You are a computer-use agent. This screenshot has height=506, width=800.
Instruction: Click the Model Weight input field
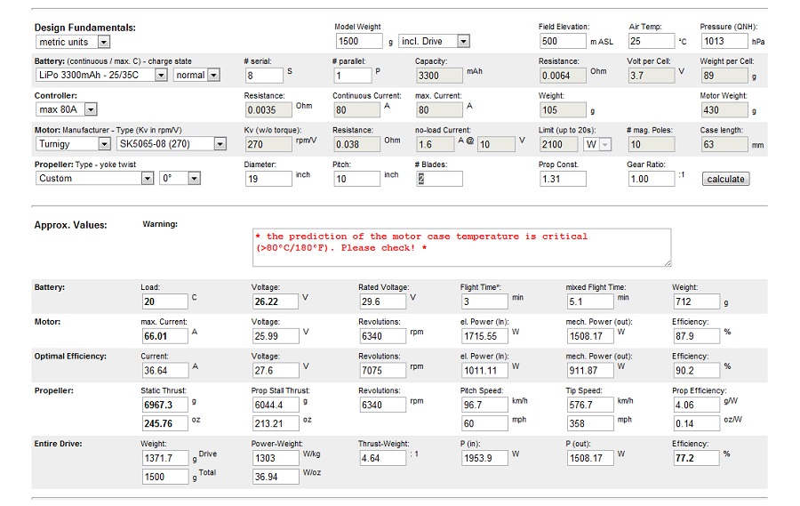point(359,41)
